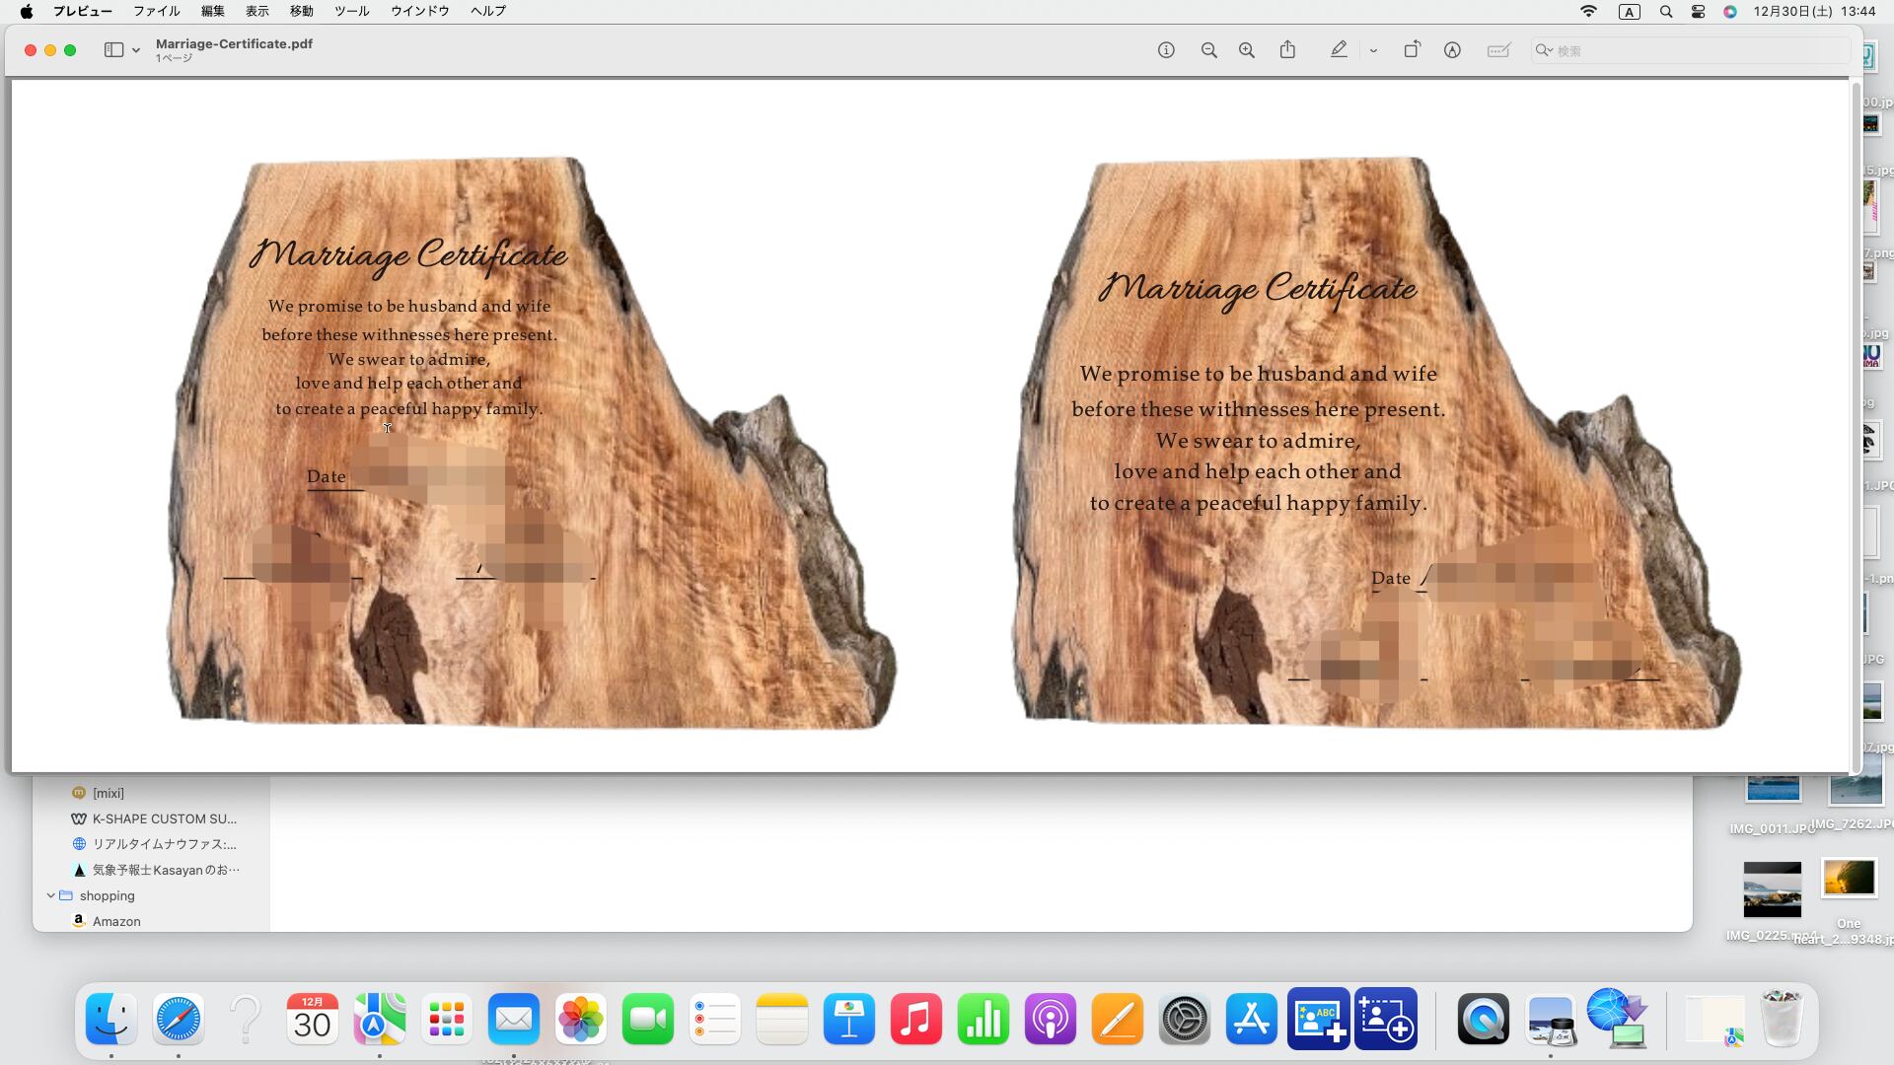Open sidebar view options chevron
Image resolution: width=1894 pixels, height=1065 pixels.
(x=136, y=50)
